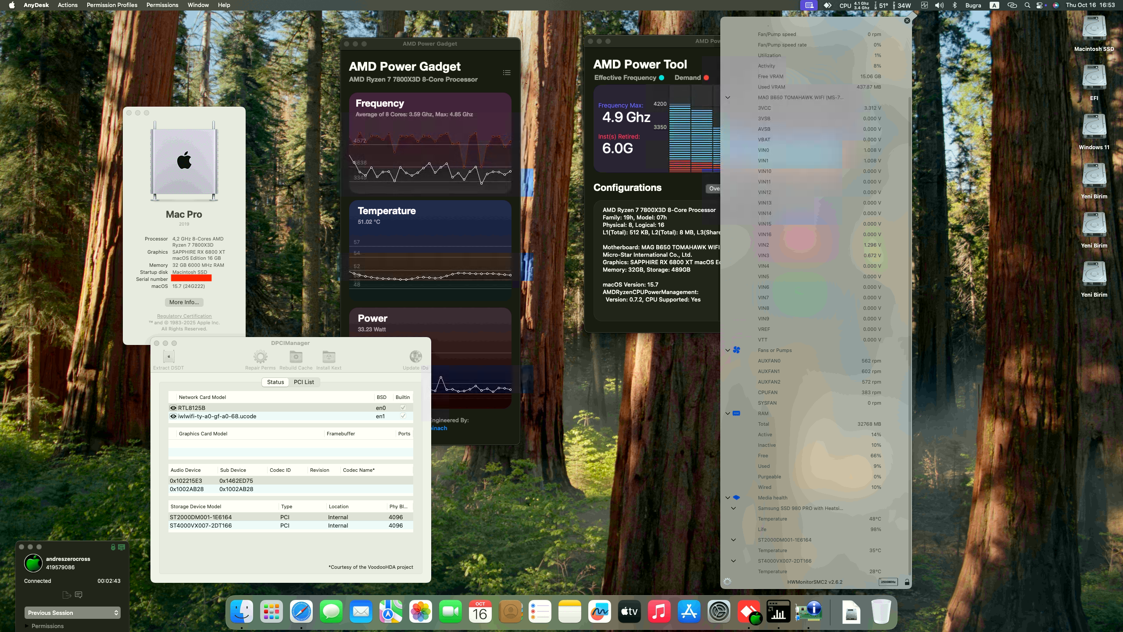This screenshot has width=1123, height=632.
Task: Click the Update IDs globe icon
Action: coord(415,357)
